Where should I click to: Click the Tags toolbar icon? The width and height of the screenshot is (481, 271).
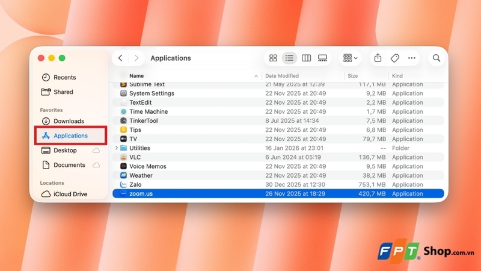pos(395,58)
